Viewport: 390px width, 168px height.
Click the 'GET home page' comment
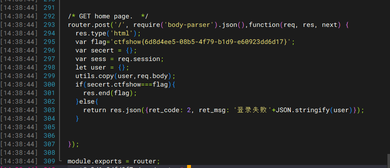(x=108, y=16)
